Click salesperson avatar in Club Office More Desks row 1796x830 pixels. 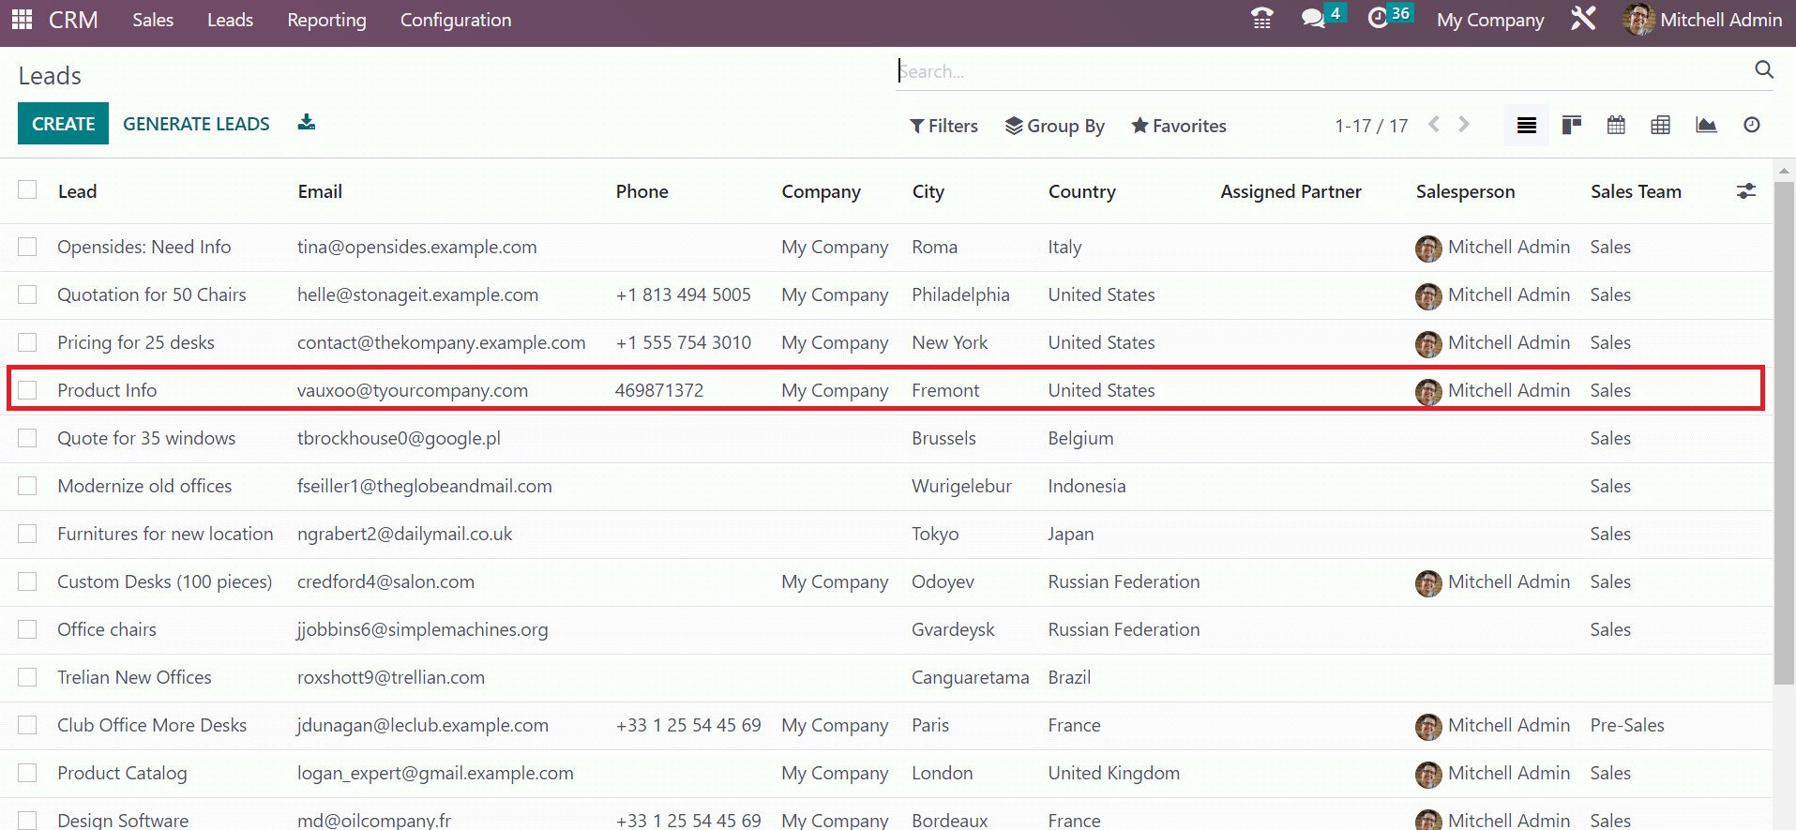pos(1428,726)
